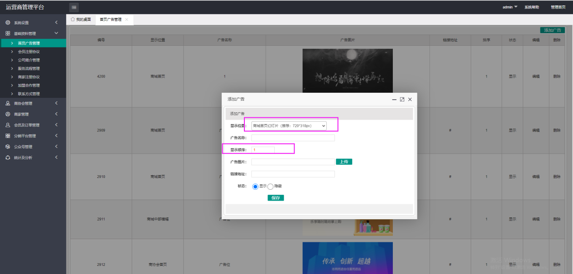Click the 广告名称 input field
This screenshot has height=274, width=573.
(293, 138)
